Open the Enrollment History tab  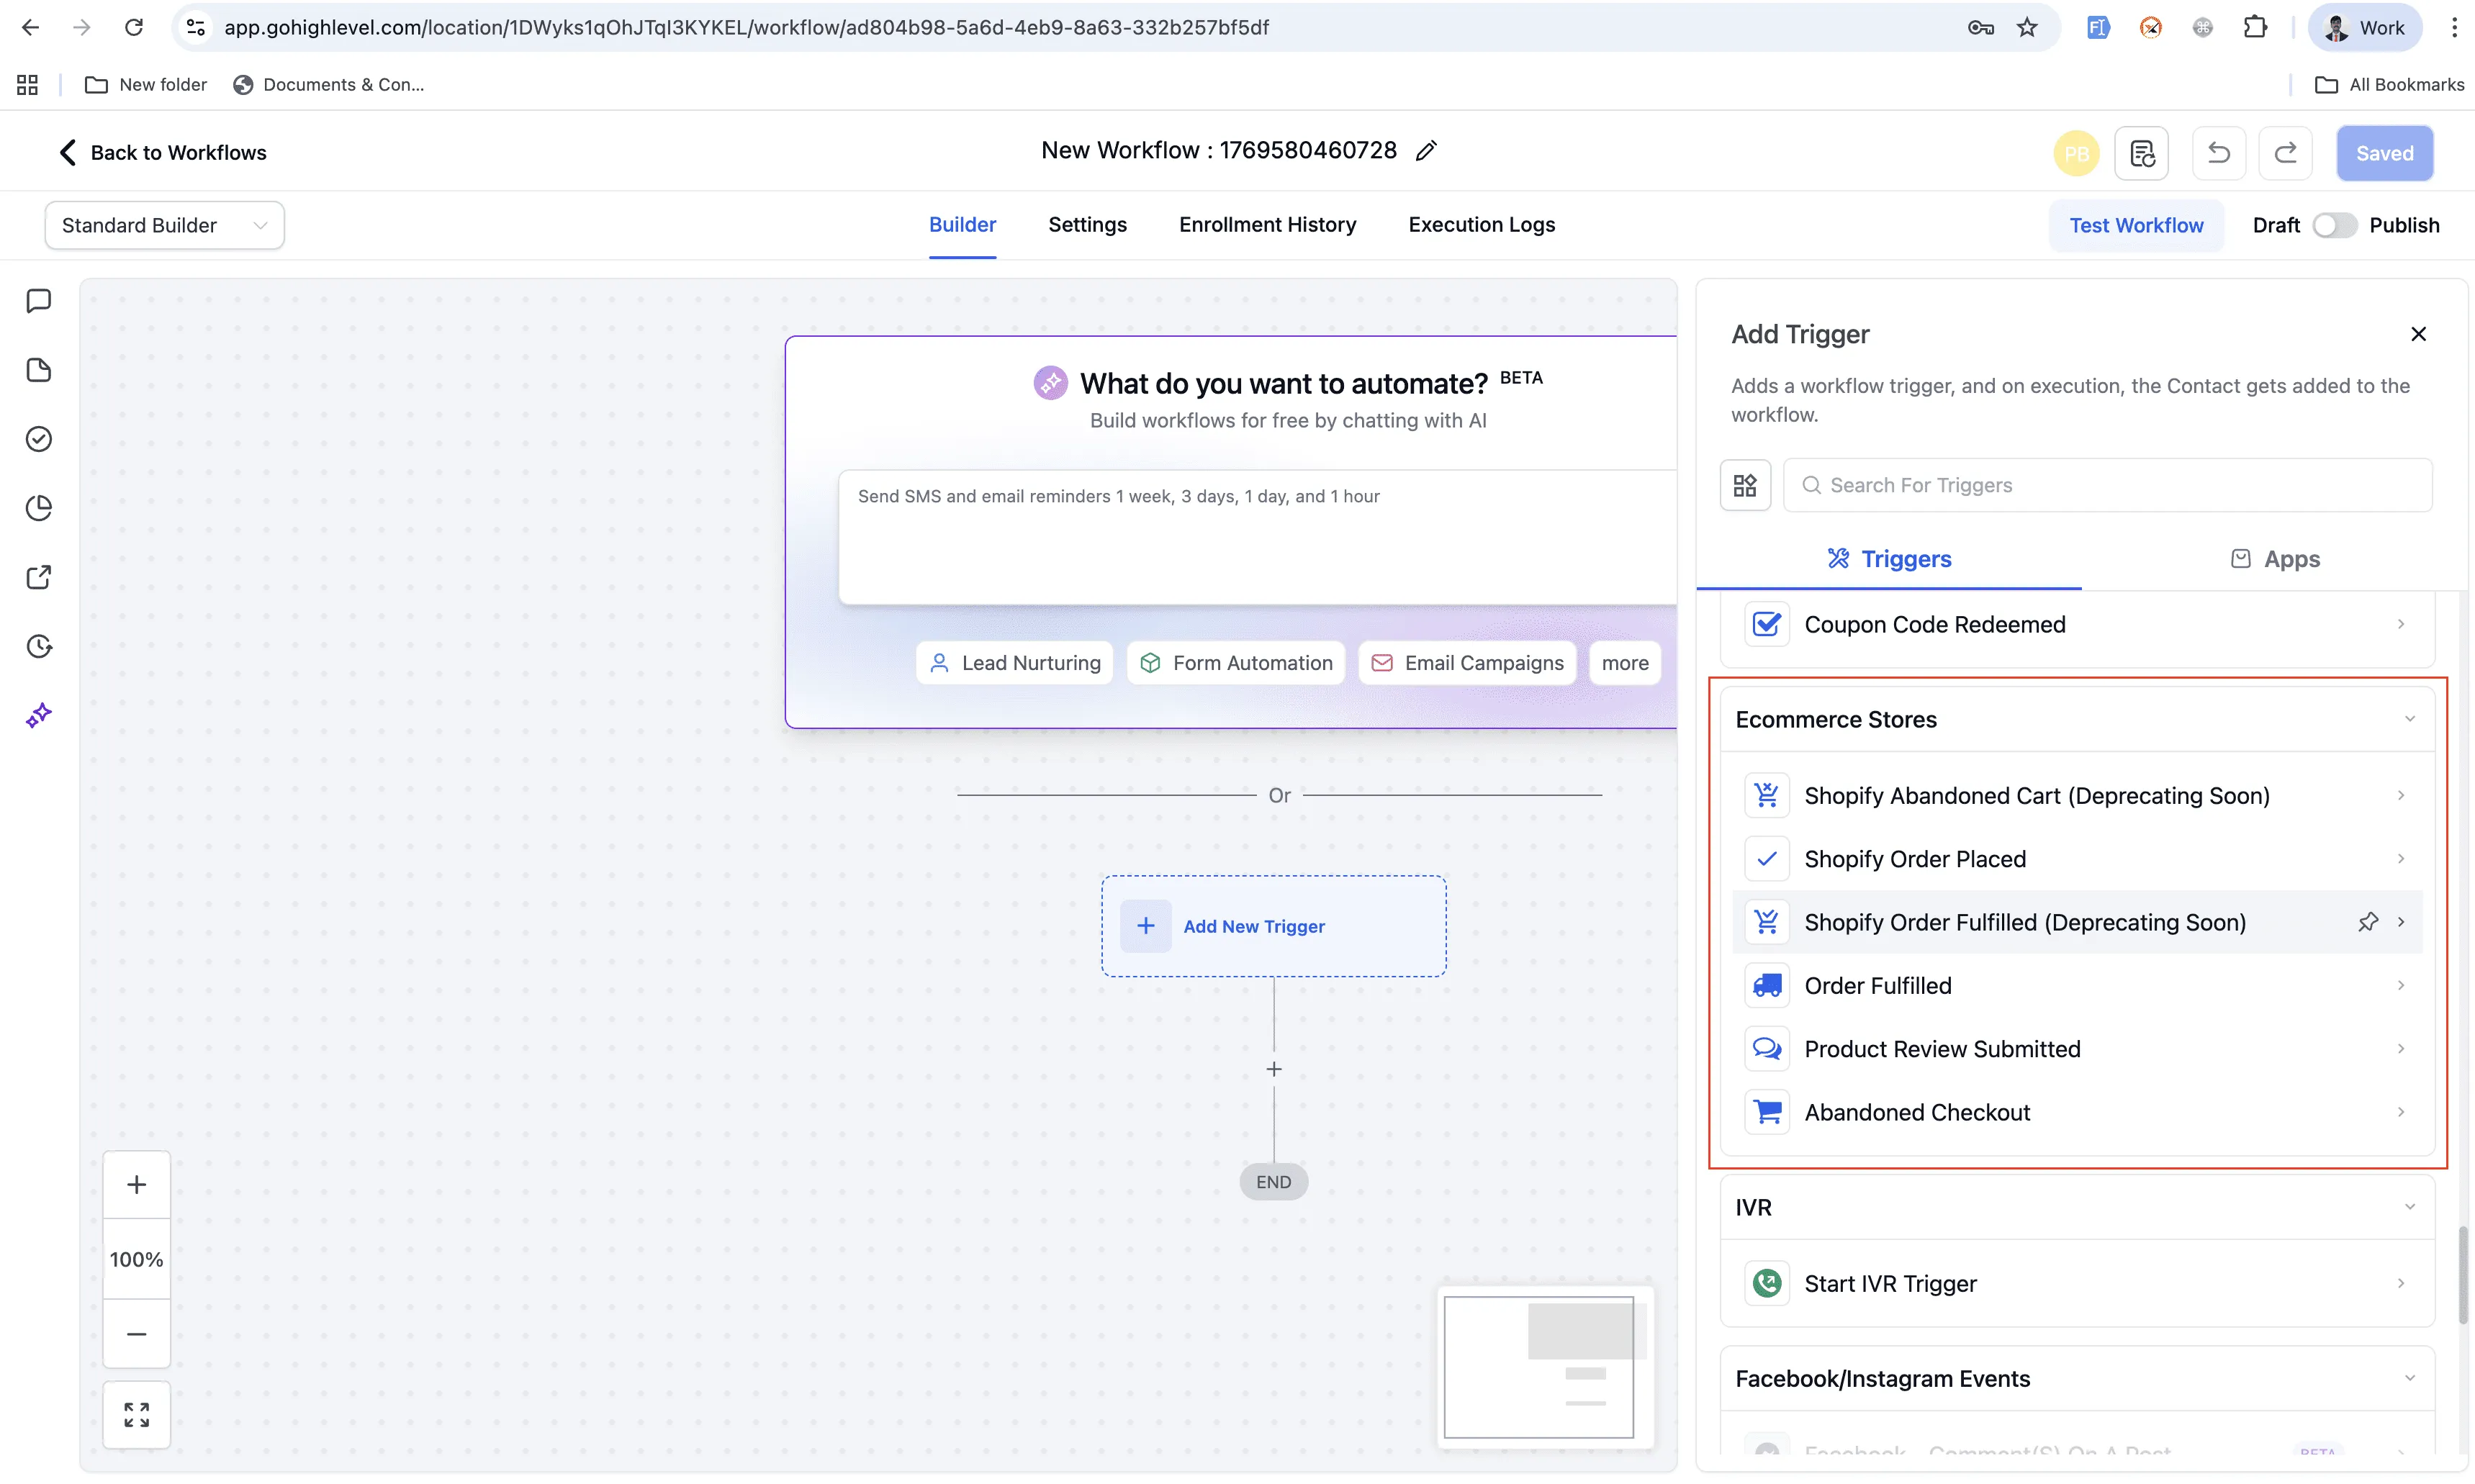coord(1267,225)
